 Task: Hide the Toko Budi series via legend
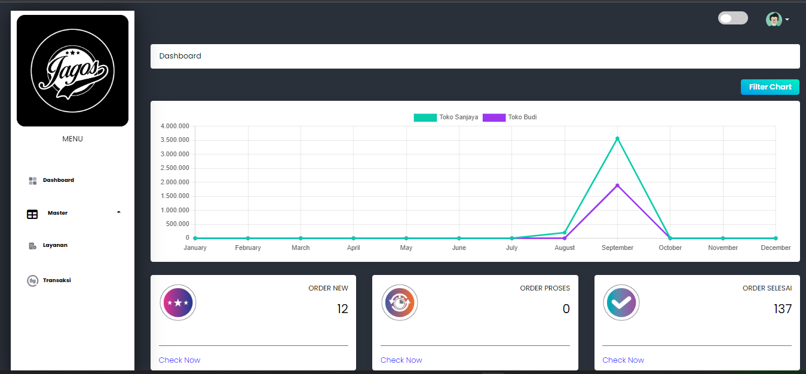coord(509,118)
